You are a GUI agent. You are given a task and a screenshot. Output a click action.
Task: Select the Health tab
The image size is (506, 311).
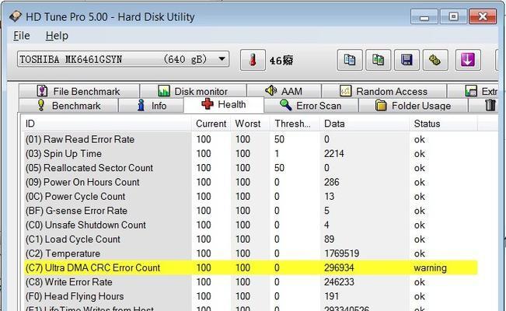[x=224, y=104]
